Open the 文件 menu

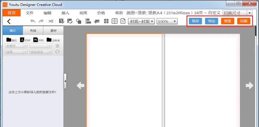(x=30, y=13)
